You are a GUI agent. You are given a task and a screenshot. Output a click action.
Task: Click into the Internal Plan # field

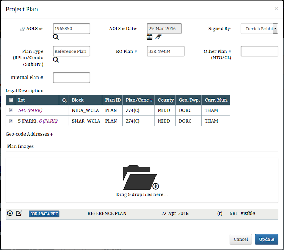71,78
